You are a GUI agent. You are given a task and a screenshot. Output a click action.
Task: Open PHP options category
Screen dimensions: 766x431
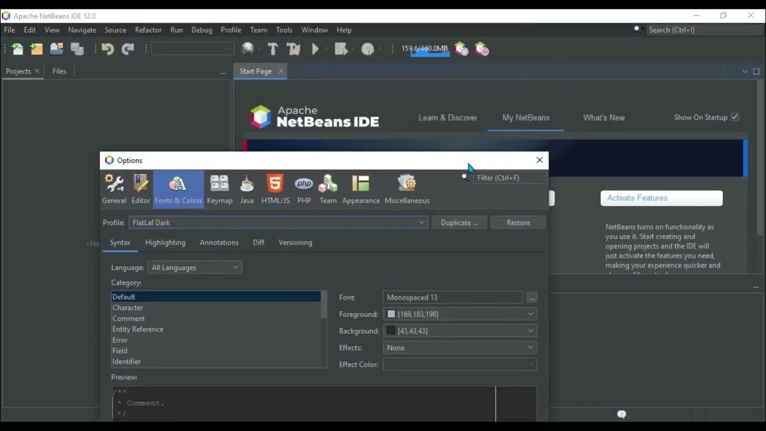point(304,189)
